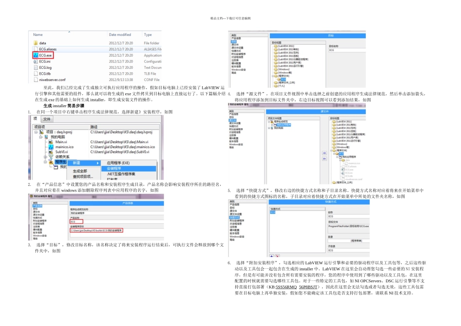Click the 目标名称 ECG field in 目标 dialog
Image resolution: width=461 pixels, height=326 pixels.
click(347, 50)
